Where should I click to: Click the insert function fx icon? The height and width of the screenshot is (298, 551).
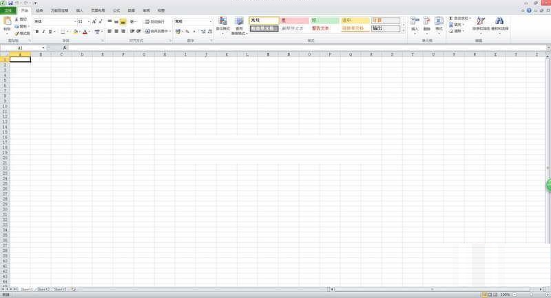point(65,47)
